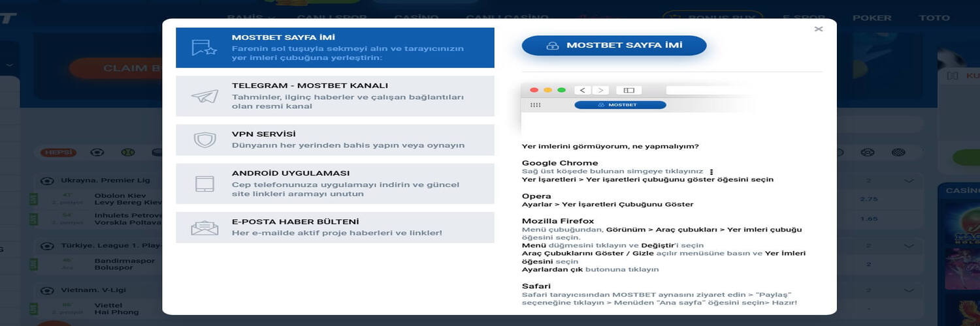Click the Google Chrome heading

pyautogui.click(x=560, y=163)
